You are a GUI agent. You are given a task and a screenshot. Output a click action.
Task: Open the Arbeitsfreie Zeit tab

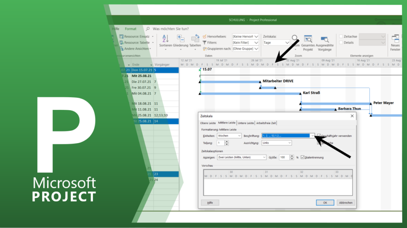point(266,123)
